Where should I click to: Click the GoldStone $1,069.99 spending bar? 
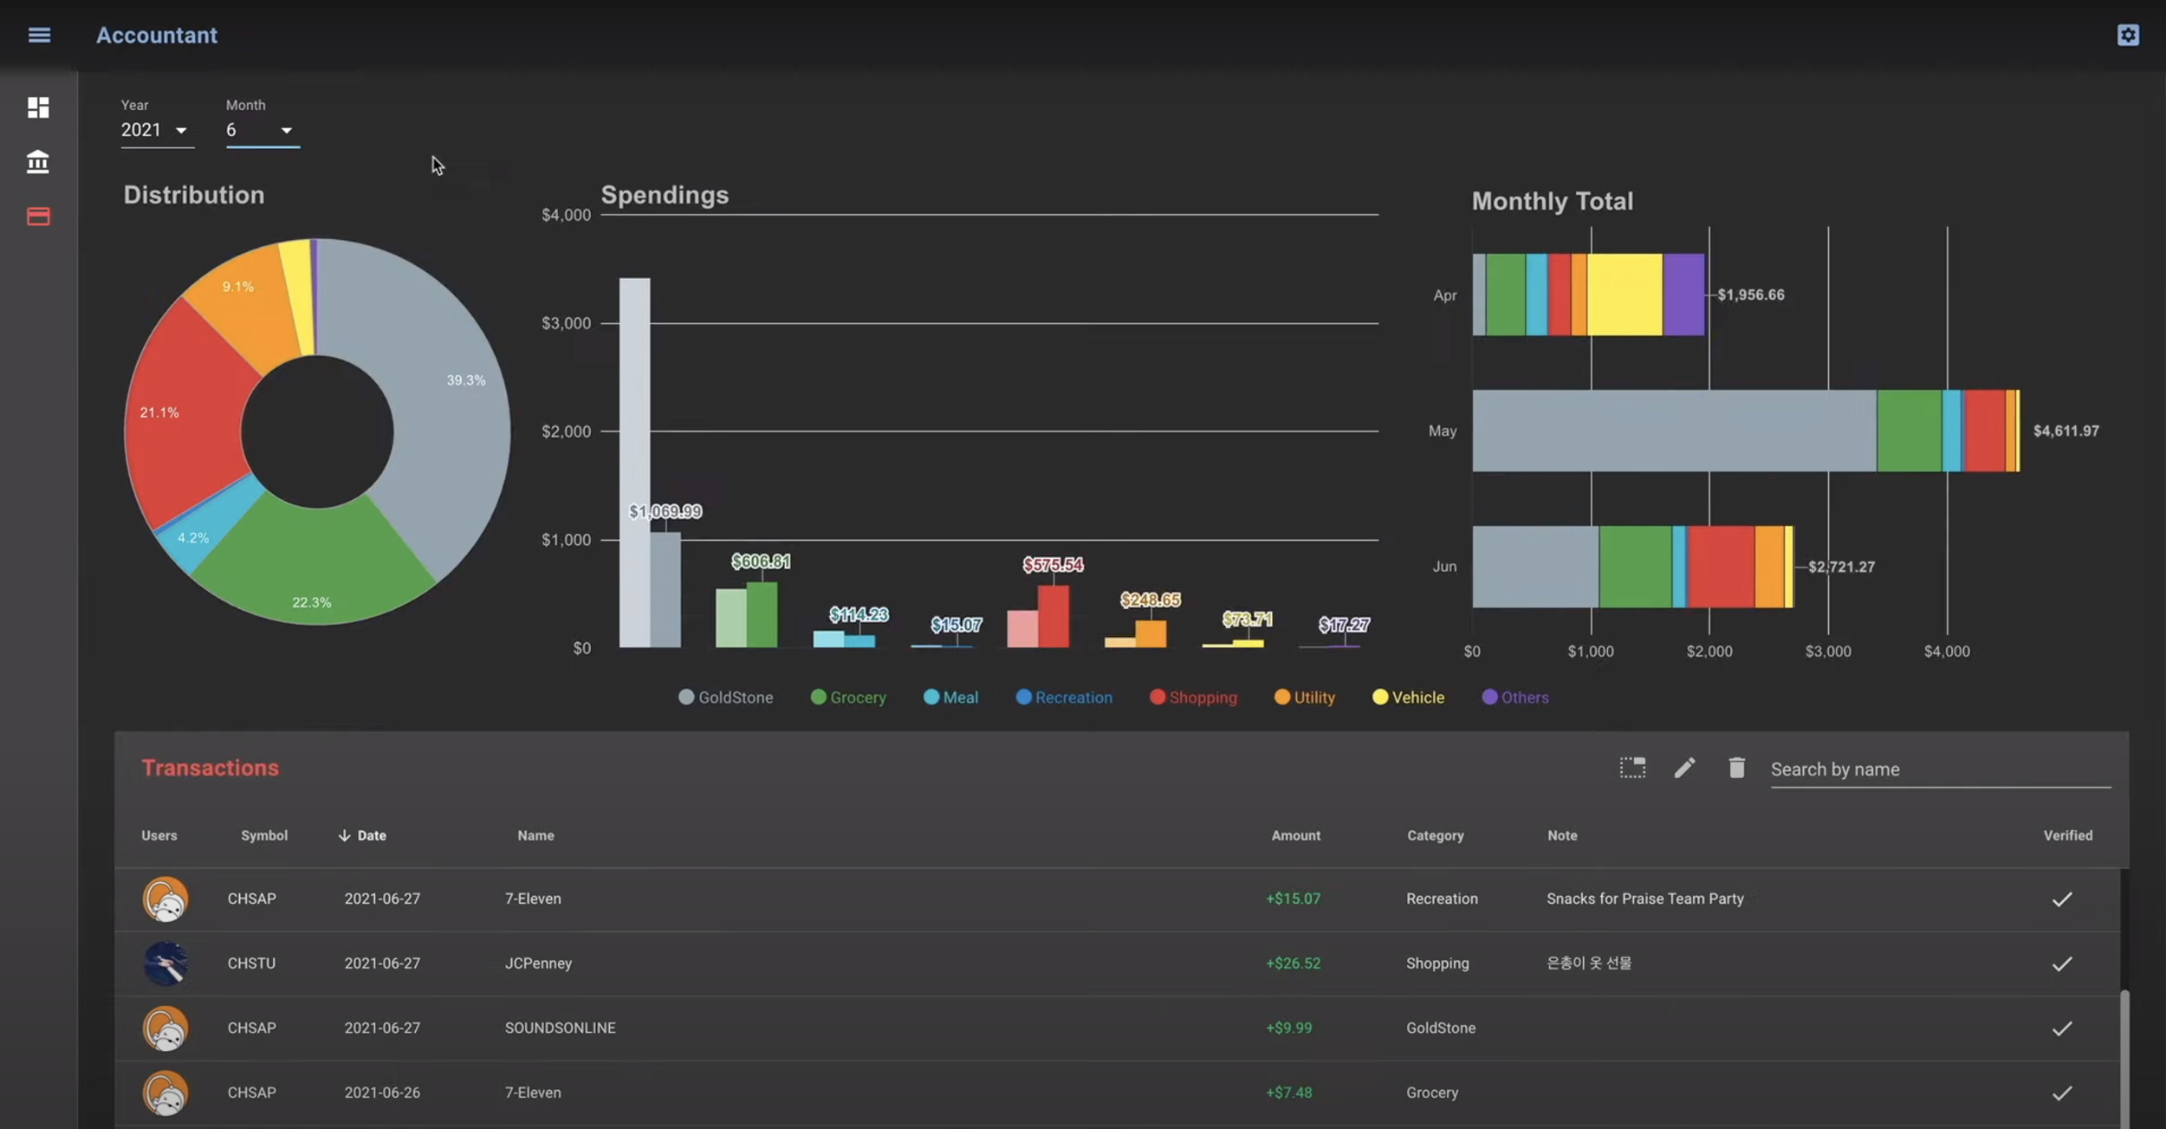665,590
